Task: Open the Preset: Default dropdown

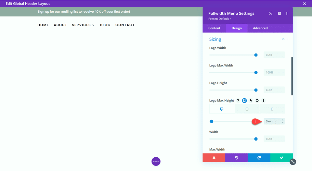Action: [220, 19]
